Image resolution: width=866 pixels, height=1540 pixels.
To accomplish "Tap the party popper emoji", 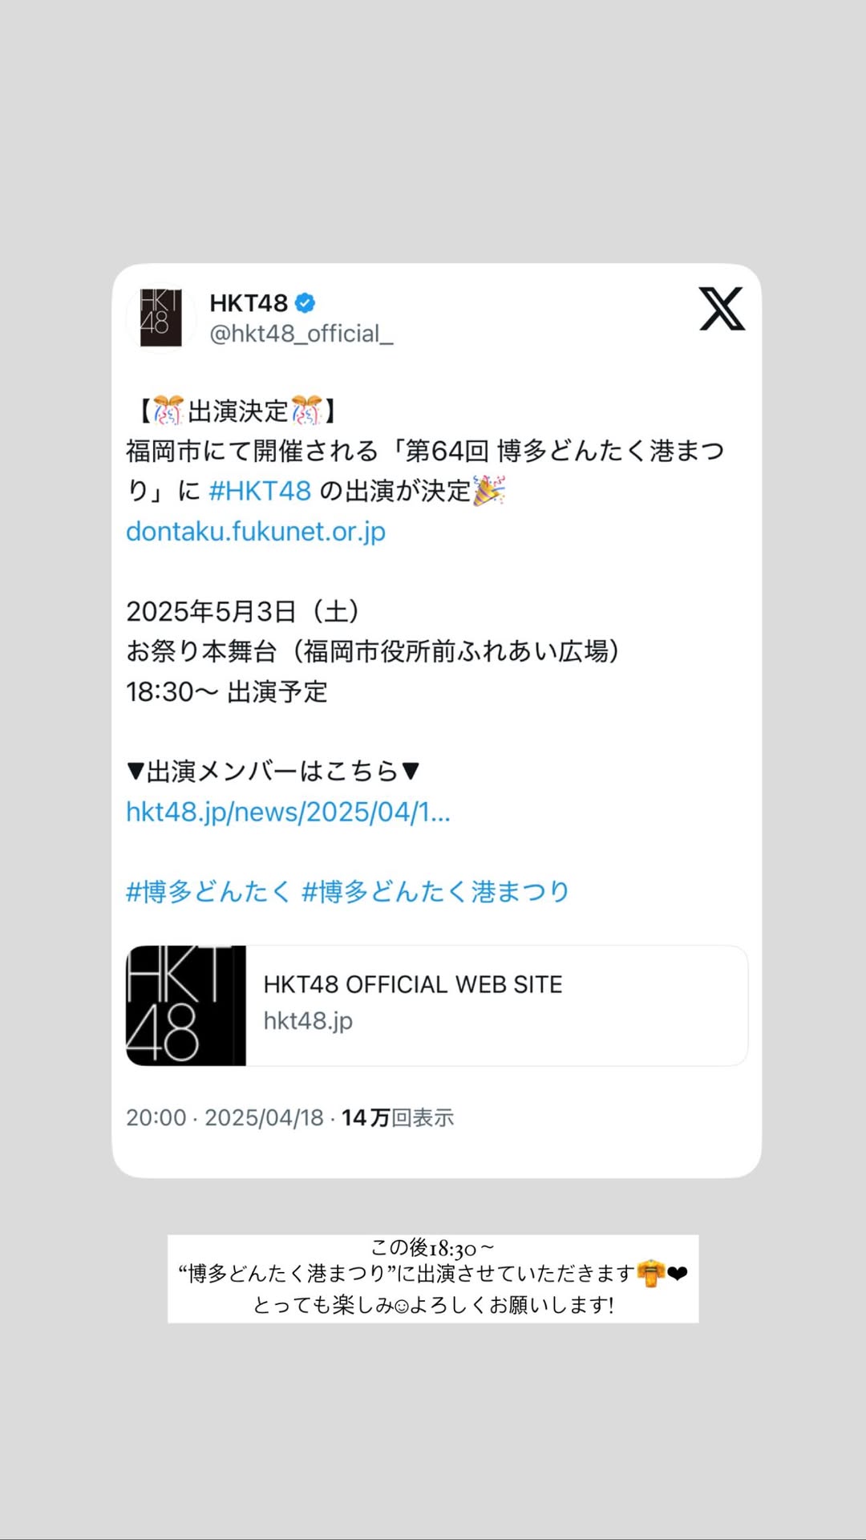I will pyautogui.click(x=488, y=490).
